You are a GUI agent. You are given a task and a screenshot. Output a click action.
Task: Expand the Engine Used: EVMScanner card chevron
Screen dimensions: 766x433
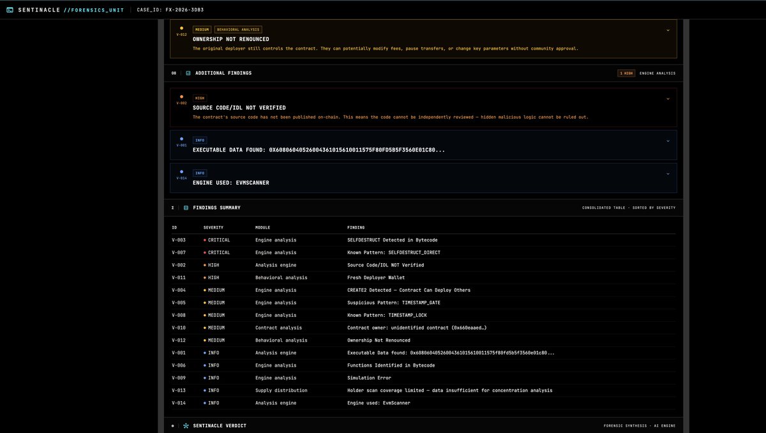click(x=668, y=173)
